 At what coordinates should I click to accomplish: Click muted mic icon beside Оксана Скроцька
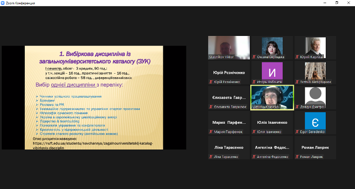pyautogui.click(x=254, y=57)
